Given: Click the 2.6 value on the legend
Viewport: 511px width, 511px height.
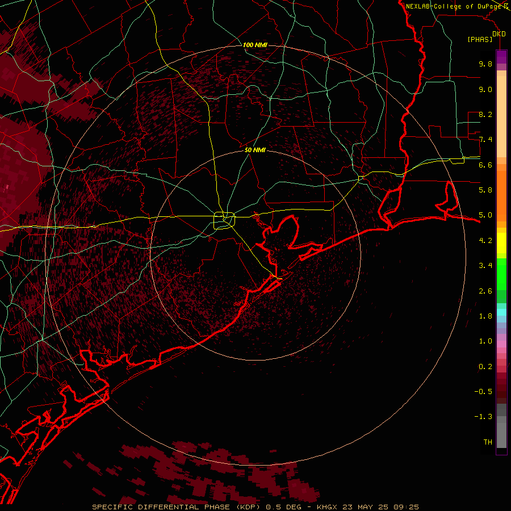Looking at the screenshot, I should coord(485,291).
